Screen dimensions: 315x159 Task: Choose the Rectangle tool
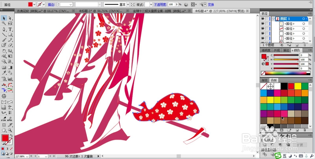click(10, 35)
